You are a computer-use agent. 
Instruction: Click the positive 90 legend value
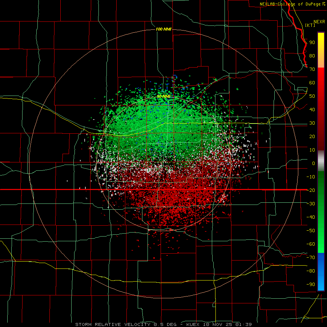point(312,43)
